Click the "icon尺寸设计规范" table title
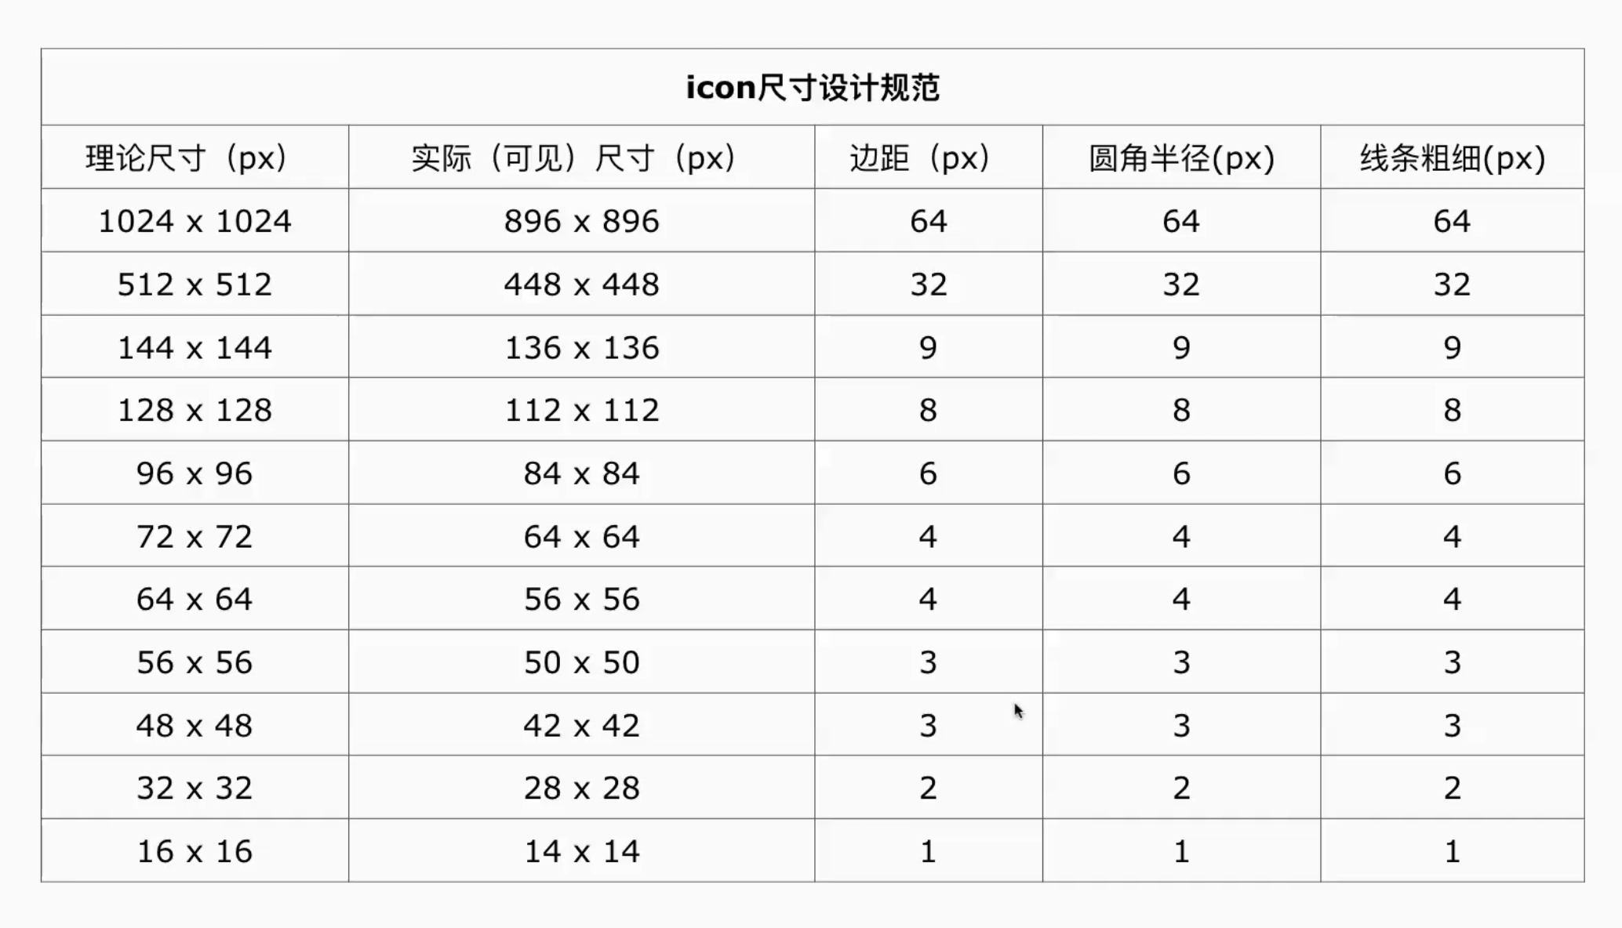 tap(813, 87)
